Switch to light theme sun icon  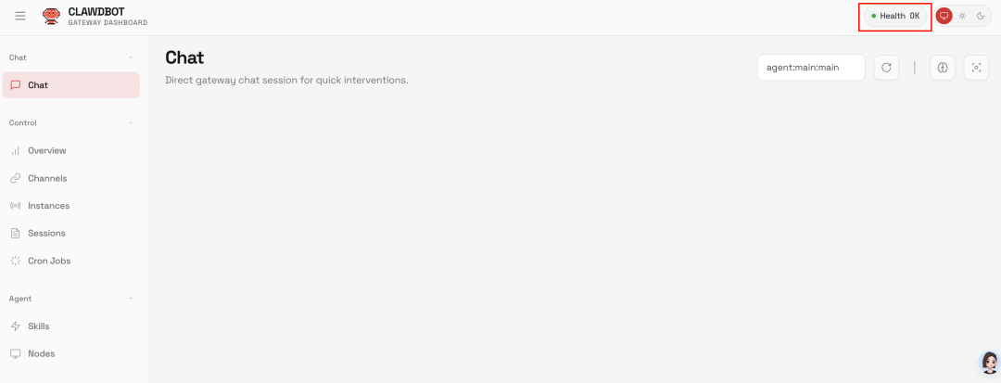pyautogui.click(x=962, y=16)
